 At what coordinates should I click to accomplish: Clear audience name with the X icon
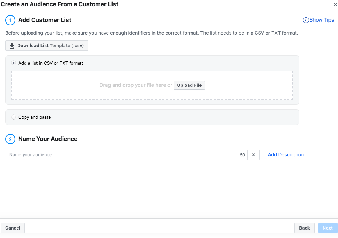pyautogui.click(x=253, y=155)
